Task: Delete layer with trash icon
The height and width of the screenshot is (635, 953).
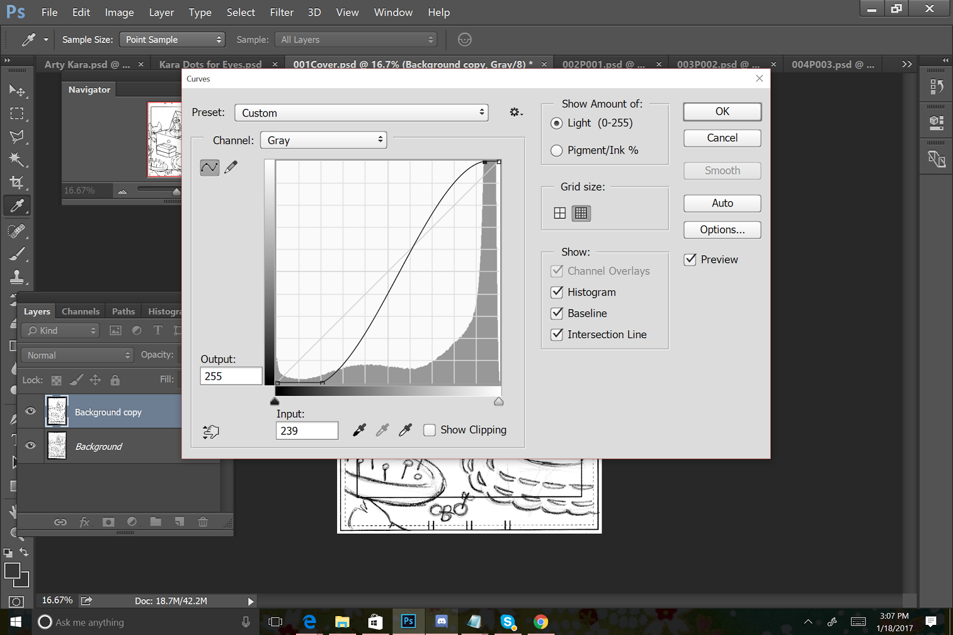Action: tap(203, 522)
